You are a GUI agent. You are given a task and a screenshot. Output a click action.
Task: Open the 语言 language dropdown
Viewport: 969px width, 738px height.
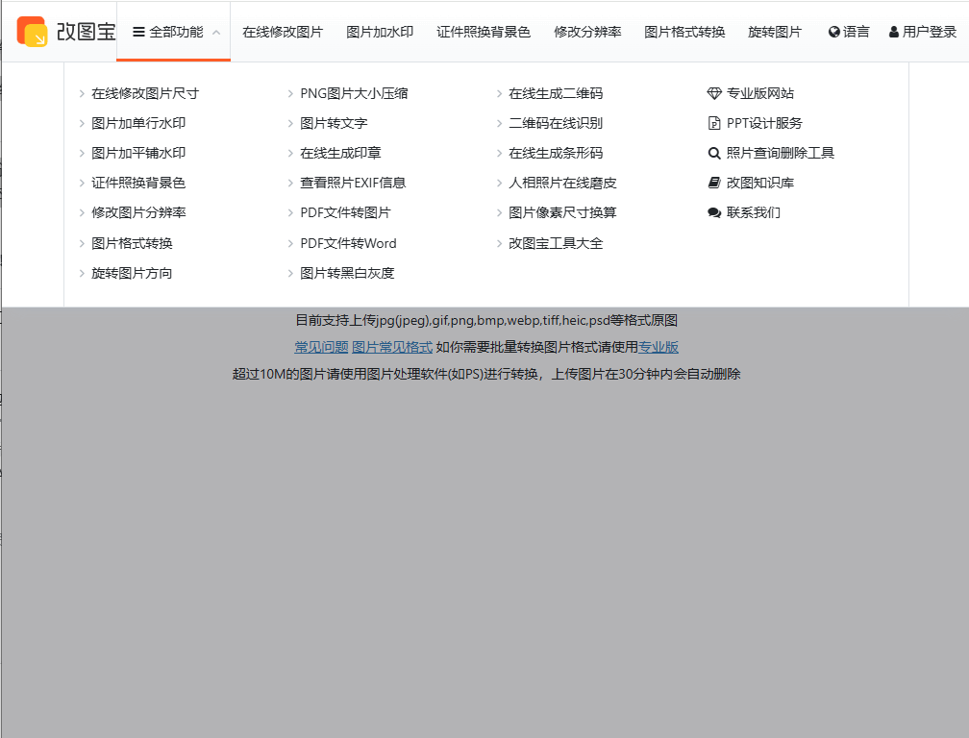click(848, 31)
